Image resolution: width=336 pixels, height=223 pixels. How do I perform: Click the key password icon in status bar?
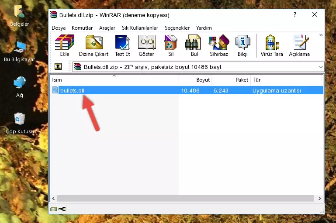click(62, 209)
